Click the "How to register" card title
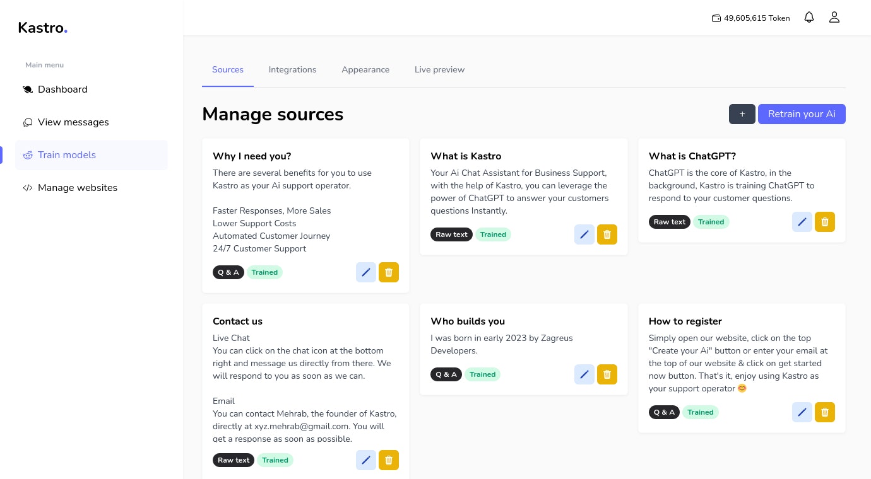The height and width of the screenshot is (479, 871). (x=685, y=321)
